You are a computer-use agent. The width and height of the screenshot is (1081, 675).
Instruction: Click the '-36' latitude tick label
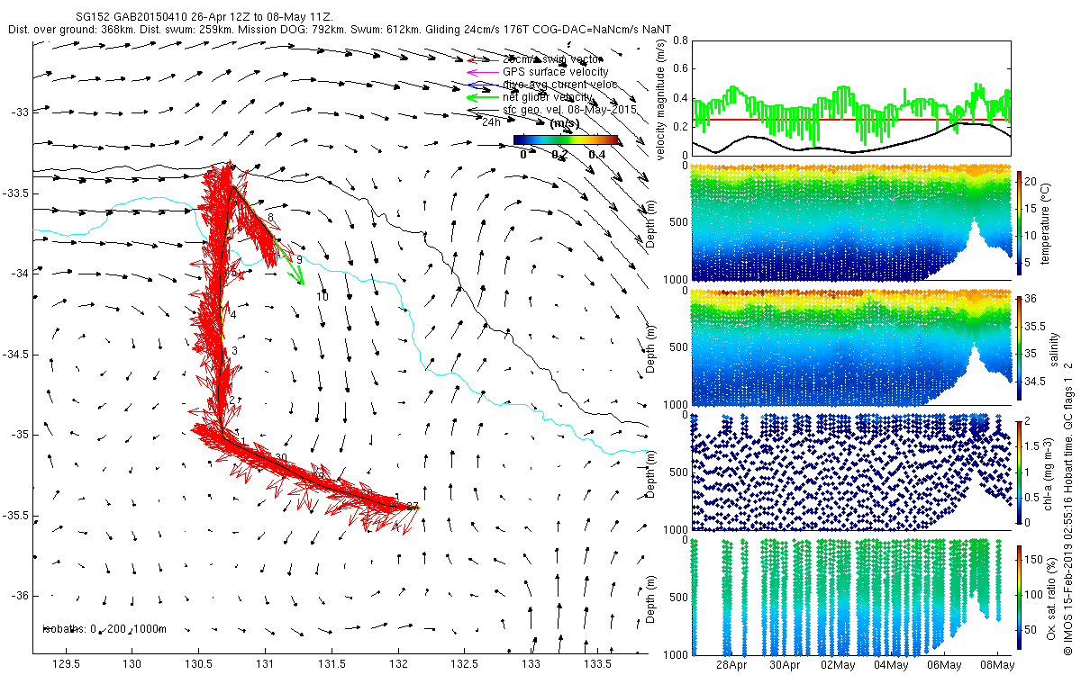(x=19, y=596)
